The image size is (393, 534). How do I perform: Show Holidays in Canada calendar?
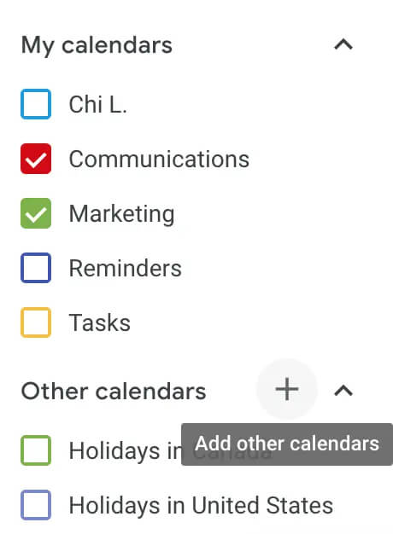point(36,450)
